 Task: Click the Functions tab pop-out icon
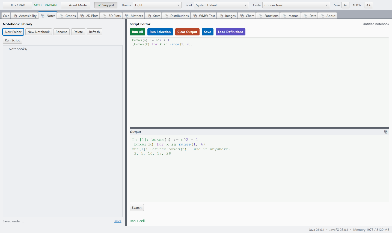[x=261, y=16]
